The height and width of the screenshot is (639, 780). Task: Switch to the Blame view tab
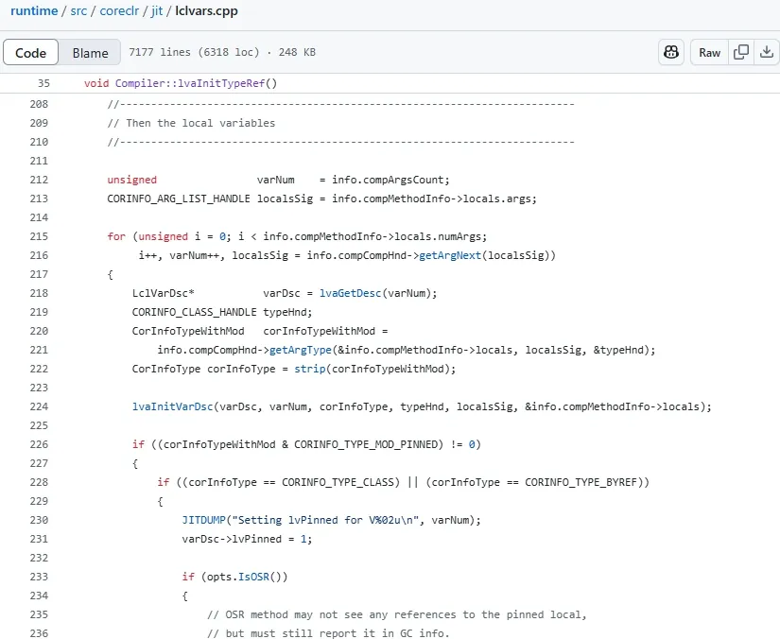click(90, 53)
